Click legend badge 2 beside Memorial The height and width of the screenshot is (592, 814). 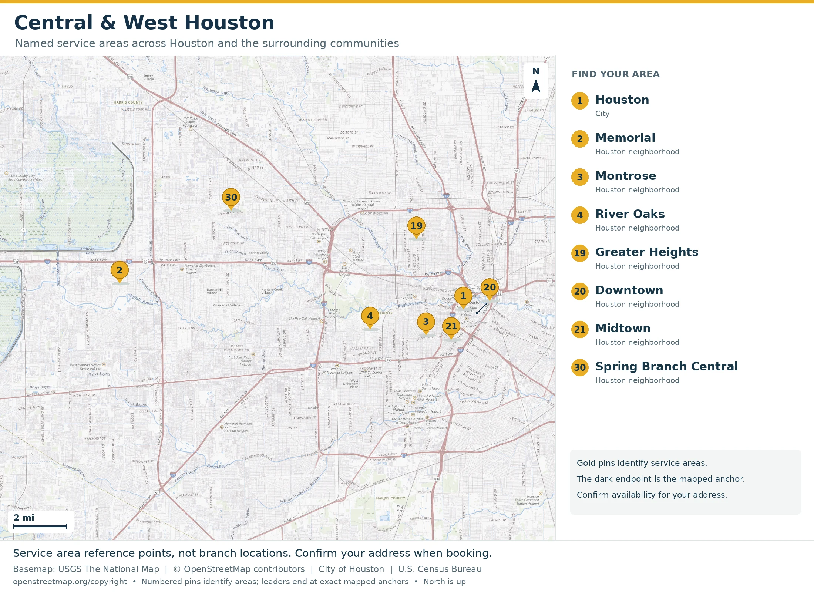coord(580,139)
